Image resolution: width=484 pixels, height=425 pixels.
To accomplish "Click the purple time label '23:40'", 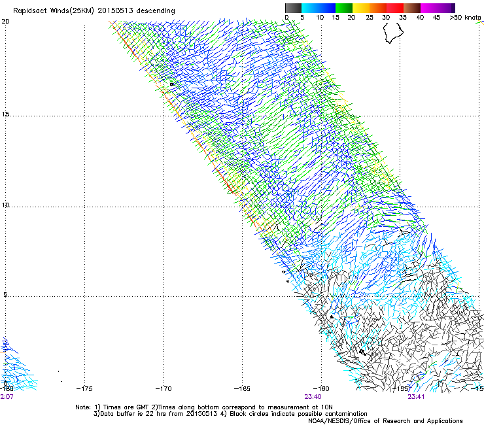I will tap(313, 397).
